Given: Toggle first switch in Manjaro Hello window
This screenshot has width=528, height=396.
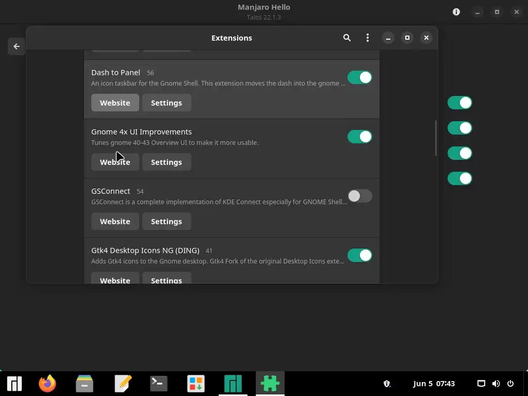Looking at the screenshot, I should (x=459, y=103).
